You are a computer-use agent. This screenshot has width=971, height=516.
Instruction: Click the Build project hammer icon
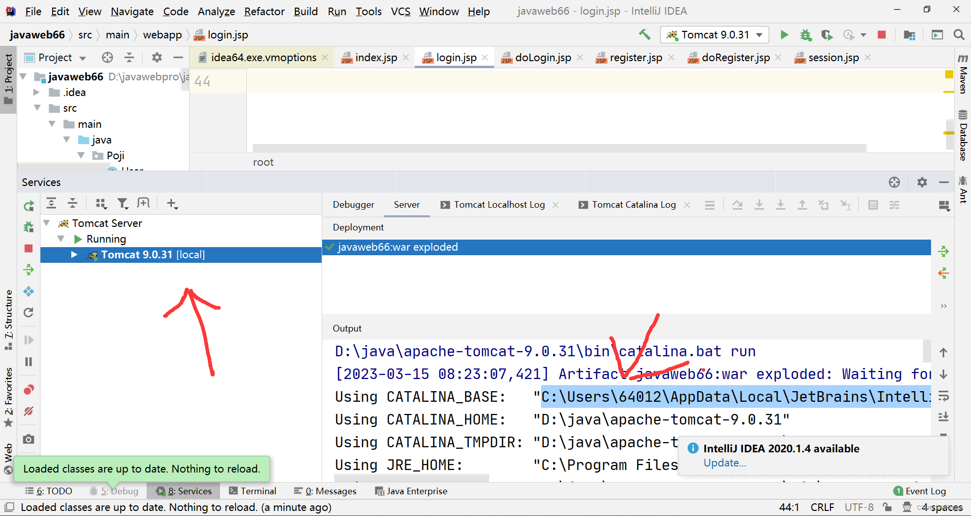pyautogui.click(x=644, y=34)
